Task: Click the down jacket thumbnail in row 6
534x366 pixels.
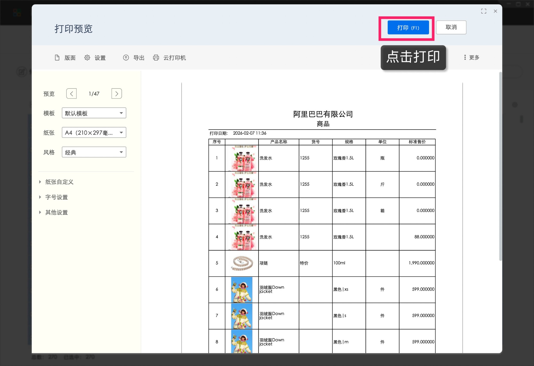Action: pyautogui.click(x=242, y=289)
